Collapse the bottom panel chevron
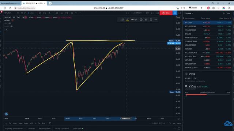The height and width of the screenshot is (131, 234). 174,128
